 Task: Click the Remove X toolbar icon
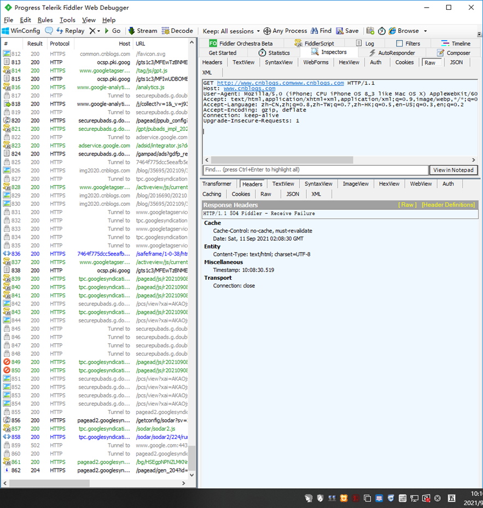(92, 31)
